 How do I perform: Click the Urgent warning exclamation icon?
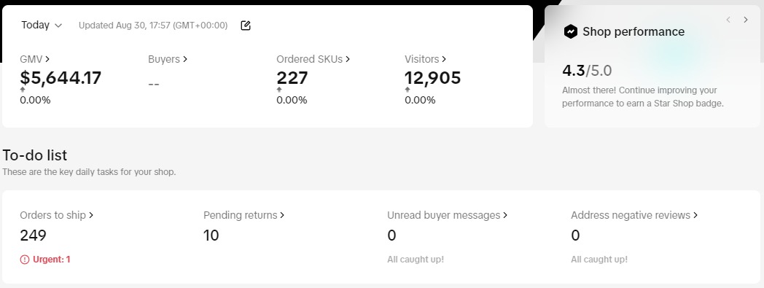(24, 260)
